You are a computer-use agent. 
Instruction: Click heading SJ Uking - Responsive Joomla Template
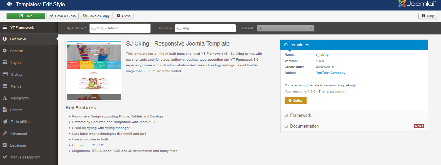click(x=178, y=44)
